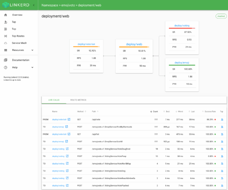Click the deployment/web page heading
Viewport: 228px width, 190px height.
[x=55, y=16]
